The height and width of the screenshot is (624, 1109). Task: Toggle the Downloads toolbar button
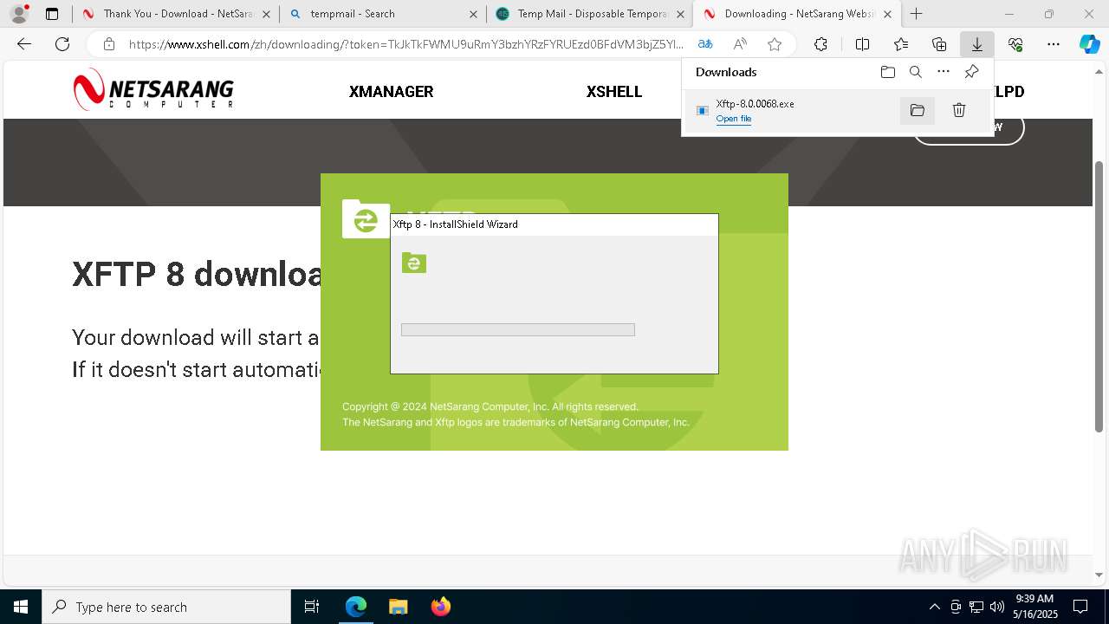[977, 44]
